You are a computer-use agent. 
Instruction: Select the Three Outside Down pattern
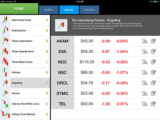point(25,51)
